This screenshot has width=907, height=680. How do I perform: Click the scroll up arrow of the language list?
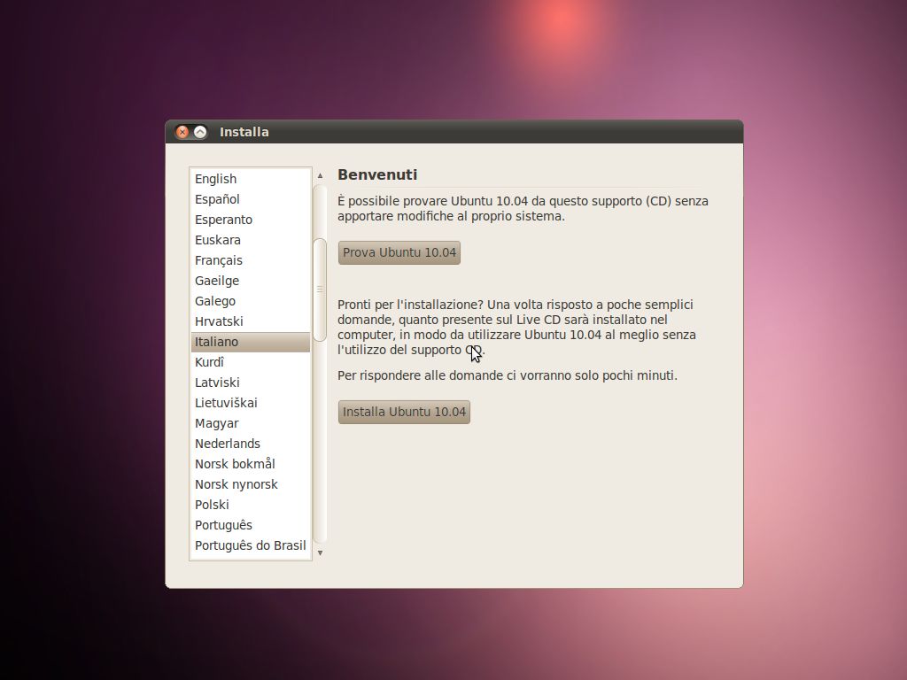click(320, 175)
